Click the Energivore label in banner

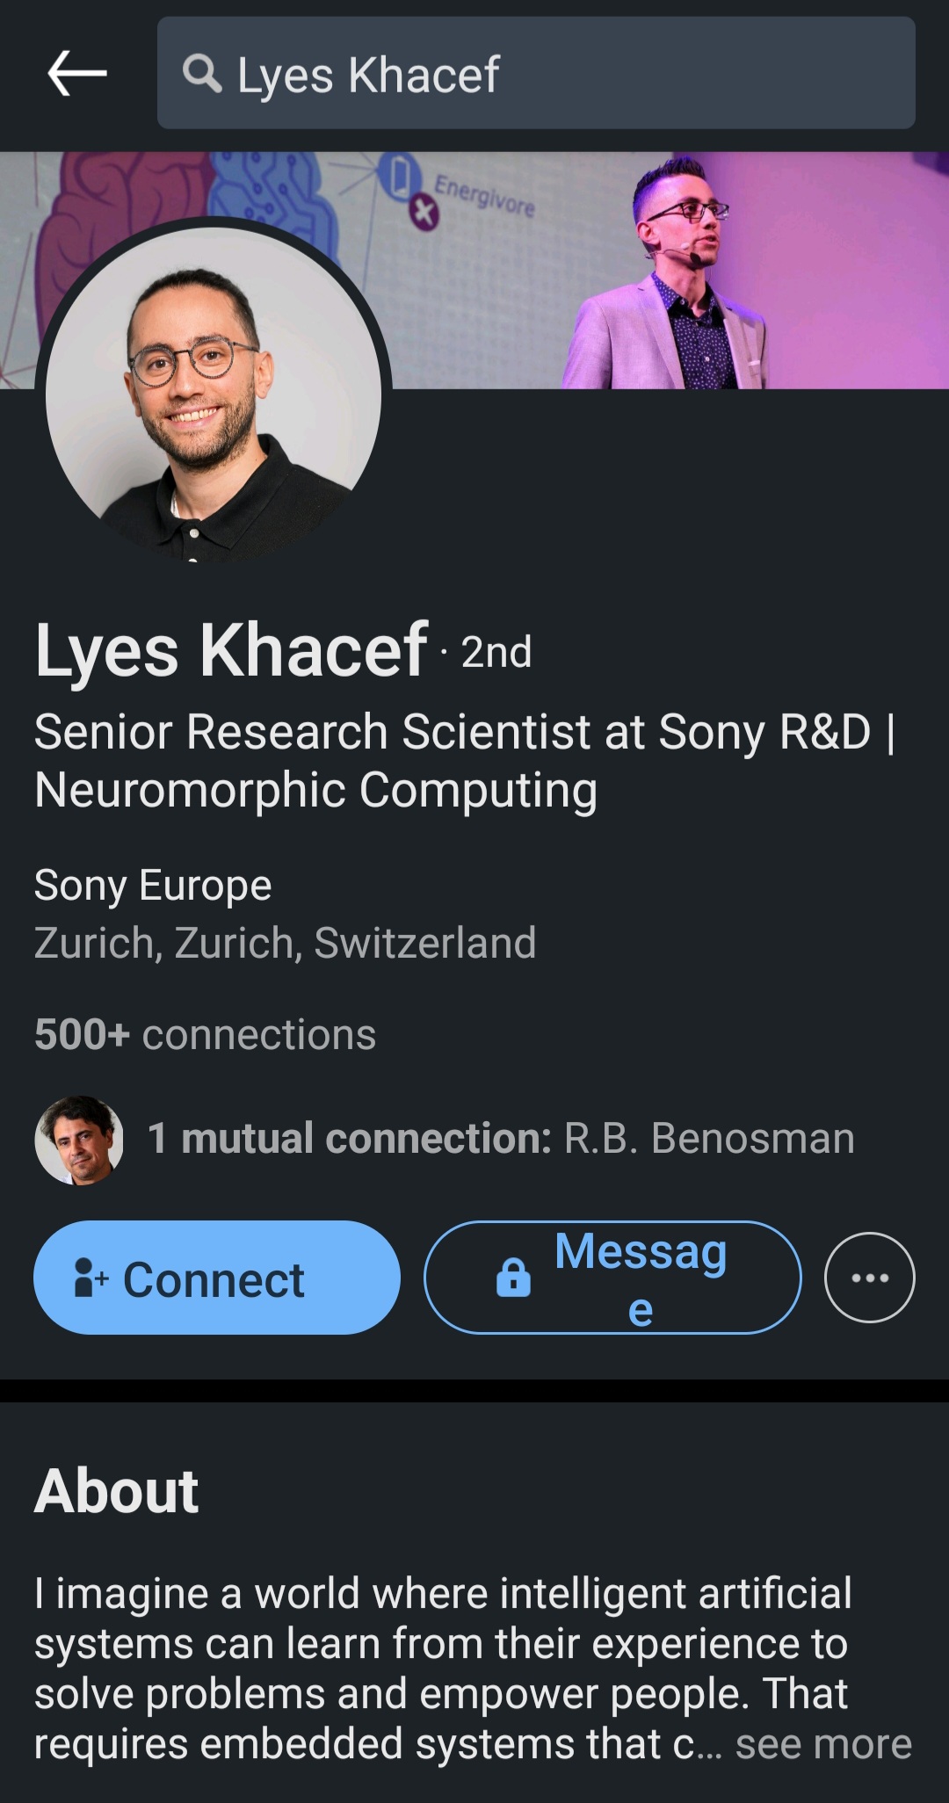[484, 196]
